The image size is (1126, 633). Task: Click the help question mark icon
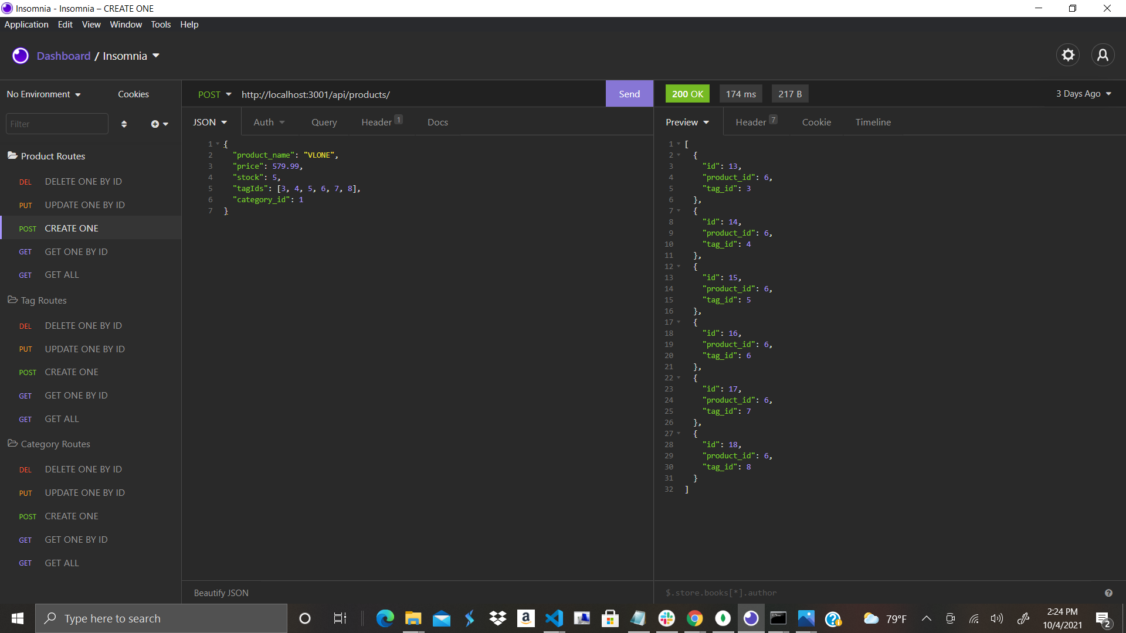[1108, 593]
